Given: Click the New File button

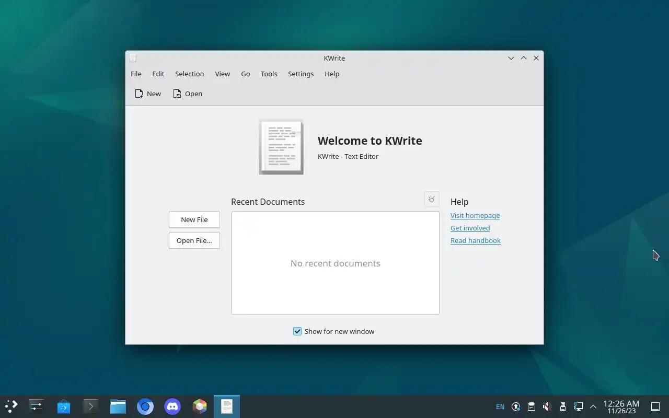Looking at the screenshot, I should click(x=194, y=219).
